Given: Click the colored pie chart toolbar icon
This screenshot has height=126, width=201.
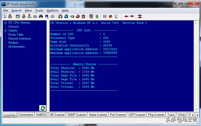Looking at the screenshot, I should coord(111,16).
